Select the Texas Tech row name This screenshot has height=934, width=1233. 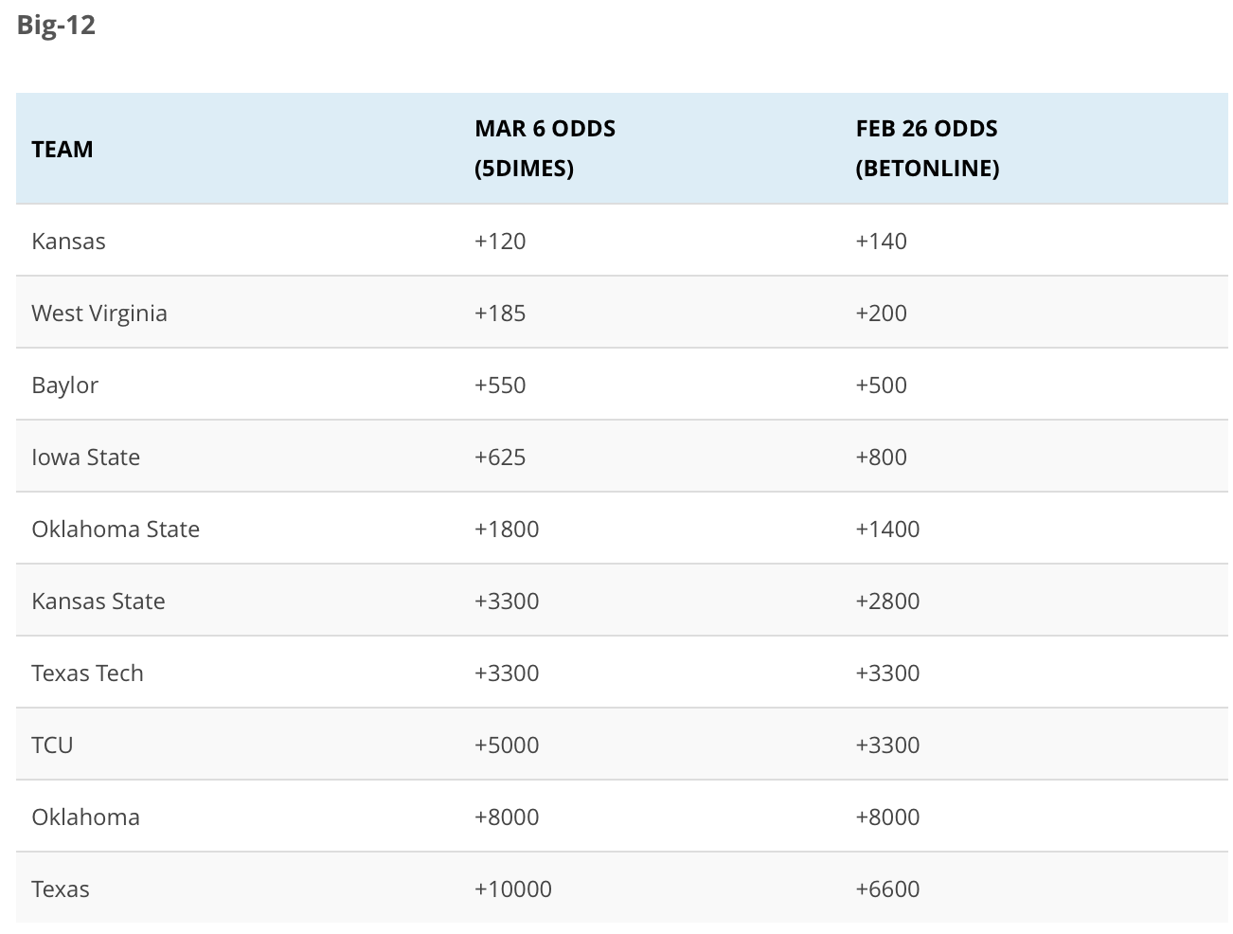[87, 674]
